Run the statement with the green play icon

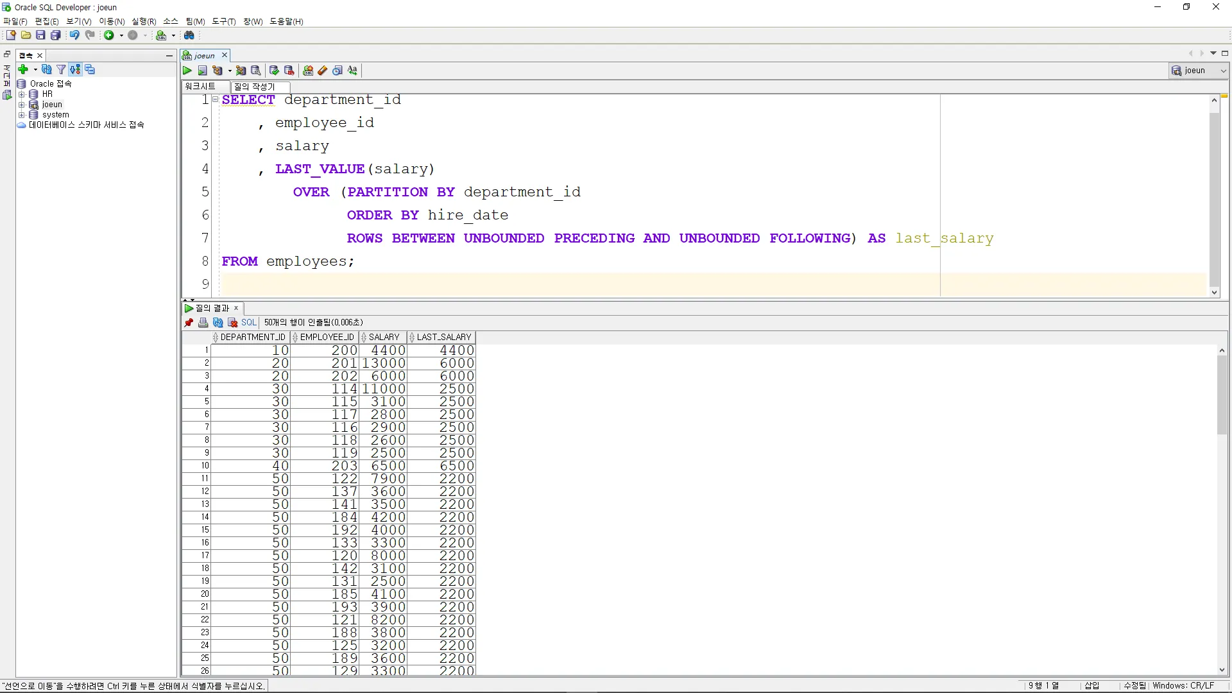coord(187,71)
